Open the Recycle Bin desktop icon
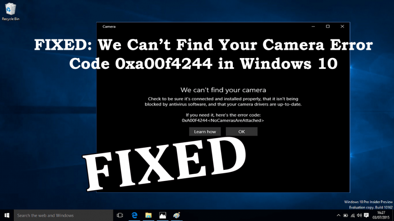This screenshot has width=394, height=221. click(x=10, y=12)
